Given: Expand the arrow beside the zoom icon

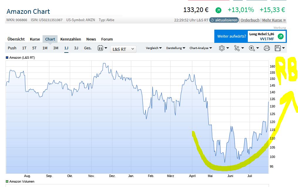Looking at the screenshot, I should point(258,48).
